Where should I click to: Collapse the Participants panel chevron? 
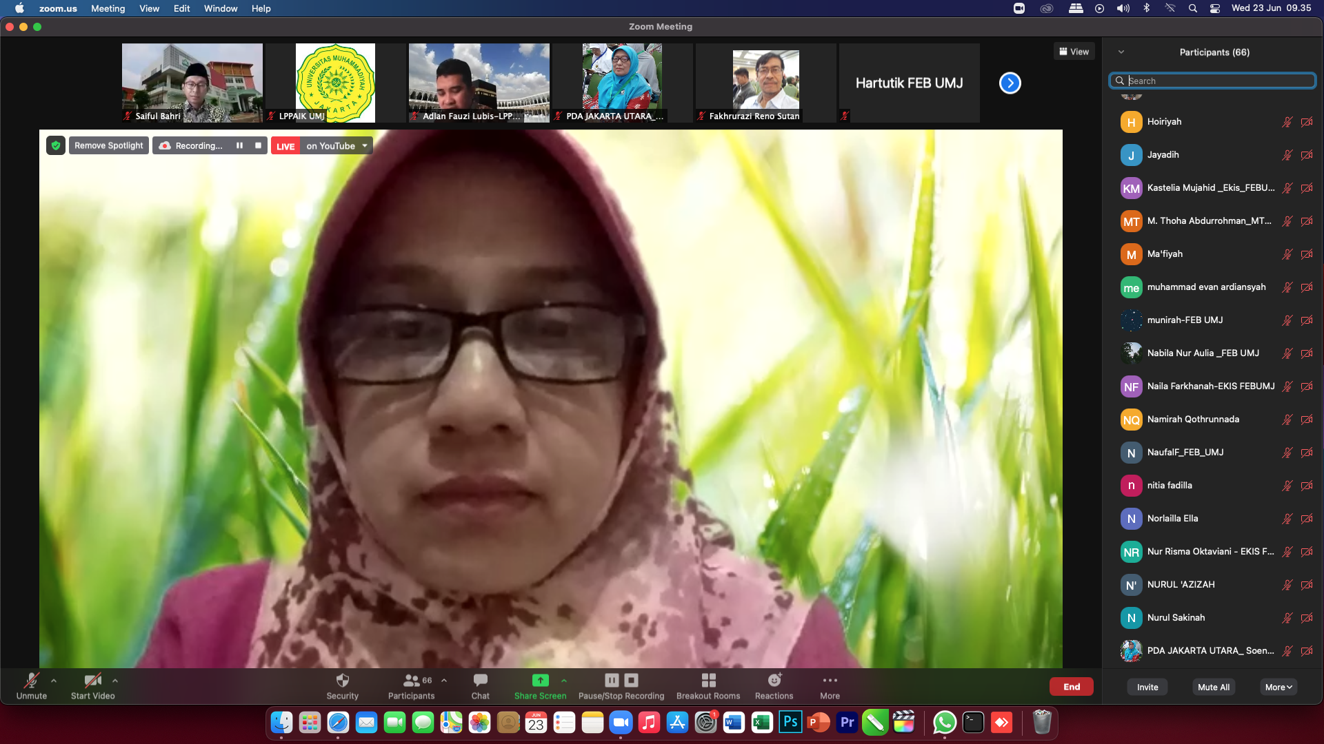[1121, 52]
